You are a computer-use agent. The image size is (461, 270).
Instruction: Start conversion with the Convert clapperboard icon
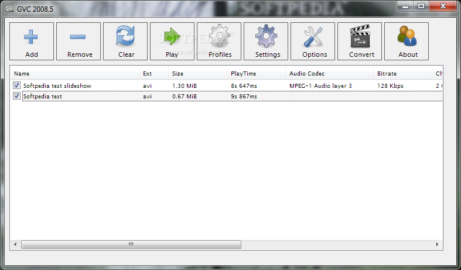click(360, 41)
